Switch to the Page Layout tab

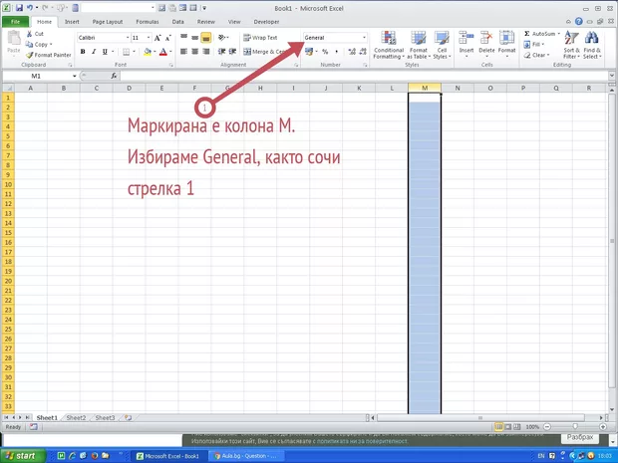(x=108, y=21)
